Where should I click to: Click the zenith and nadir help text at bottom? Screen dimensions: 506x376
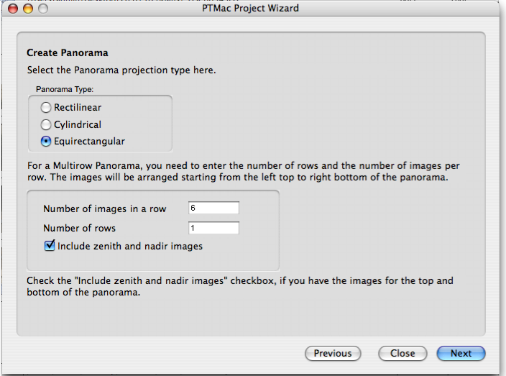(240, 287)
